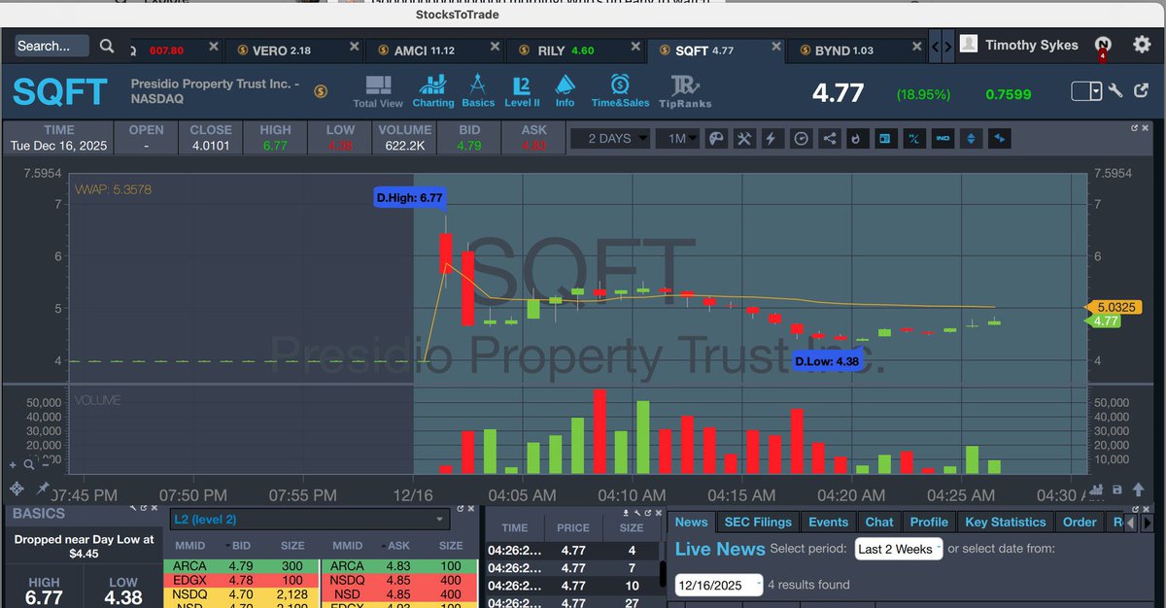Image resolution: width=1166 pixels, height=608 pixels.
Task: Select the Order tab
Action: coord(1080,523)
